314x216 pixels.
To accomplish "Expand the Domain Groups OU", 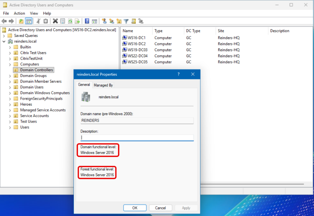I will (10, 76).
